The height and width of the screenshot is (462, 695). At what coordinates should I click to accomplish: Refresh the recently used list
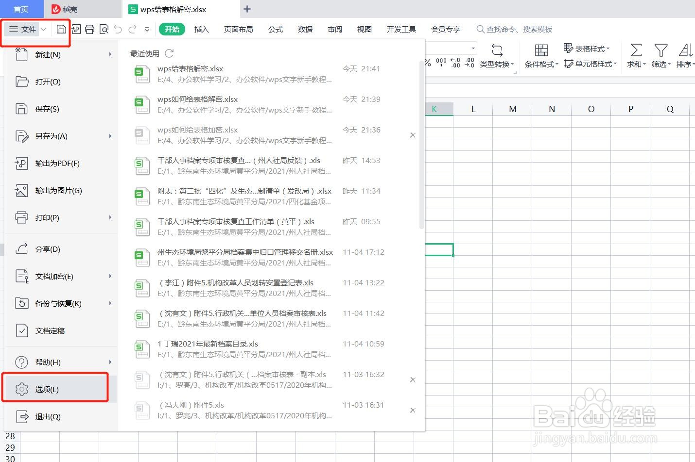click(169, 53)
